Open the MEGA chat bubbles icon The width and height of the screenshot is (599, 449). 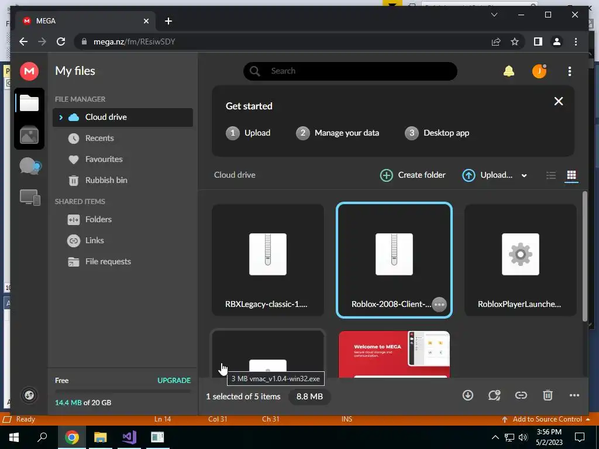30,166
